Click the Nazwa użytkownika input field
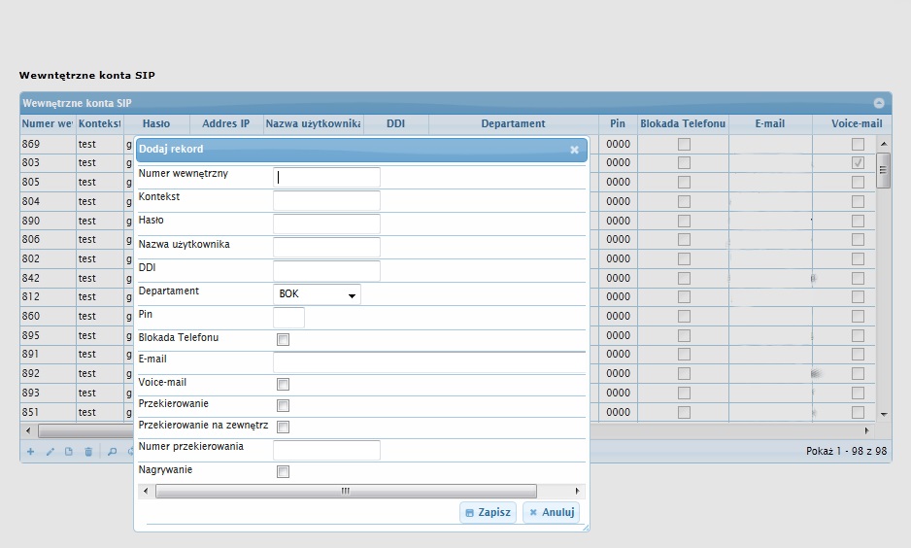Image resolution: width=911 pixels, height=548 pixels. pyautogui.click(x=326, y=247)
